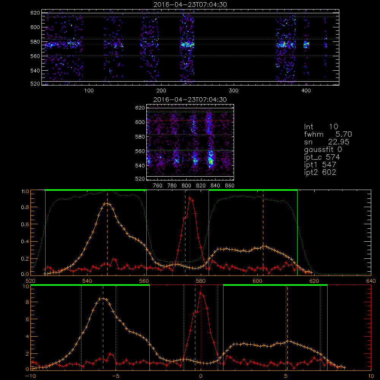Viewport: 380px width, 380px height.
Task: Select the 'gaussfit 0' readout line
Action: pyautogui.click(x=323, y=150)
